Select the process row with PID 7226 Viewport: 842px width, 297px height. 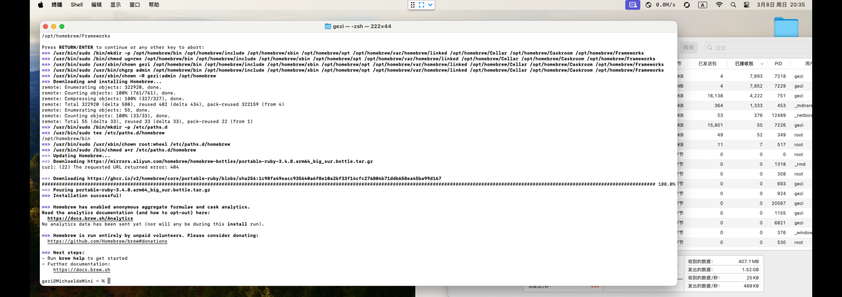745,125
